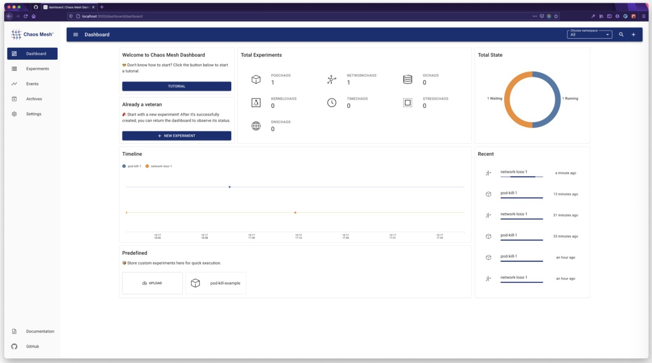
Task: Click the NetworkChaos nodes icon
Action: pyautogui.click(x=332, y=79)
